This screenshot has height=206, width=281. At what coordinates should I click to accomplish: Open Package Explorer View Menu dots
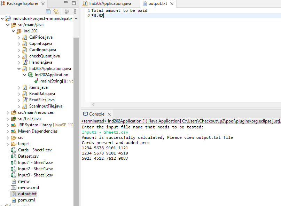pos(75,11)
